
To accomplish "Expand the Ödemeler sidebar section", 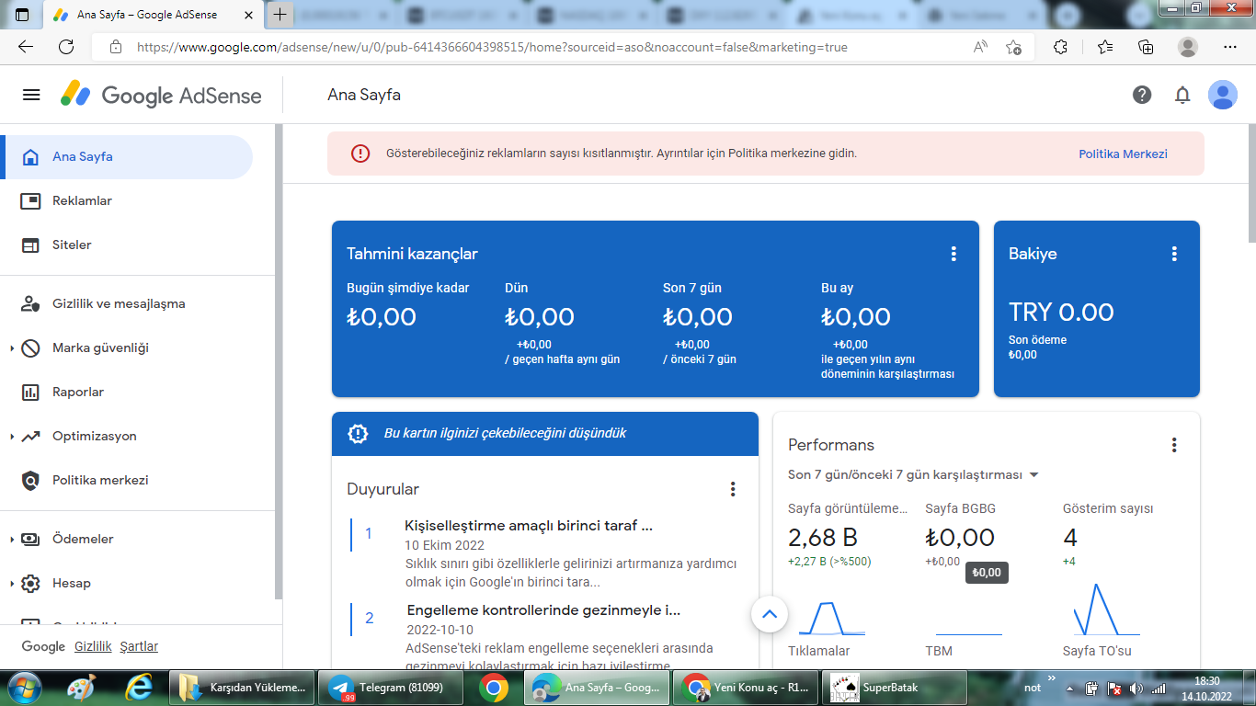I will click(x=12, y=540).
